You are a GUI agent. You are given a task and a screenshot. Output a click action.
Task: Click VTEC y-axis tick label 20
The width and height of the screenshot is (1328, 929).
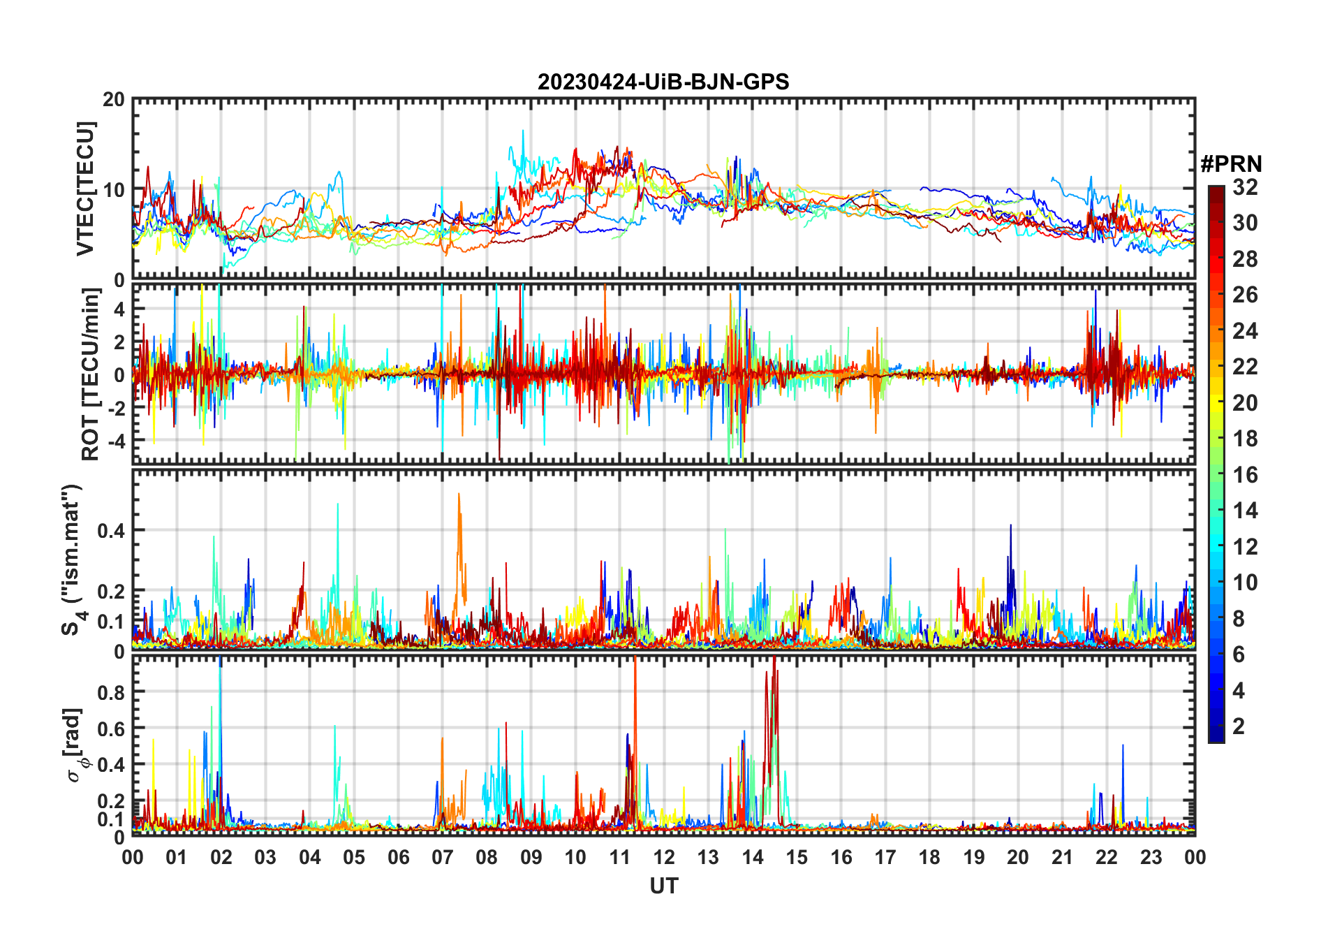(114, 99)
